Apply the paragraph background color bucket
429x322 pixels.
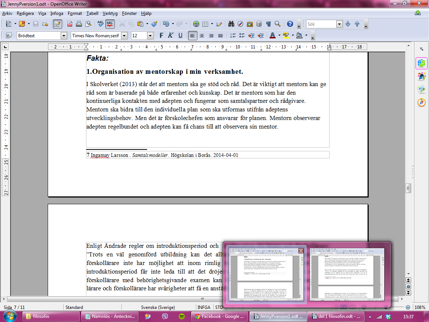point(299,35)
